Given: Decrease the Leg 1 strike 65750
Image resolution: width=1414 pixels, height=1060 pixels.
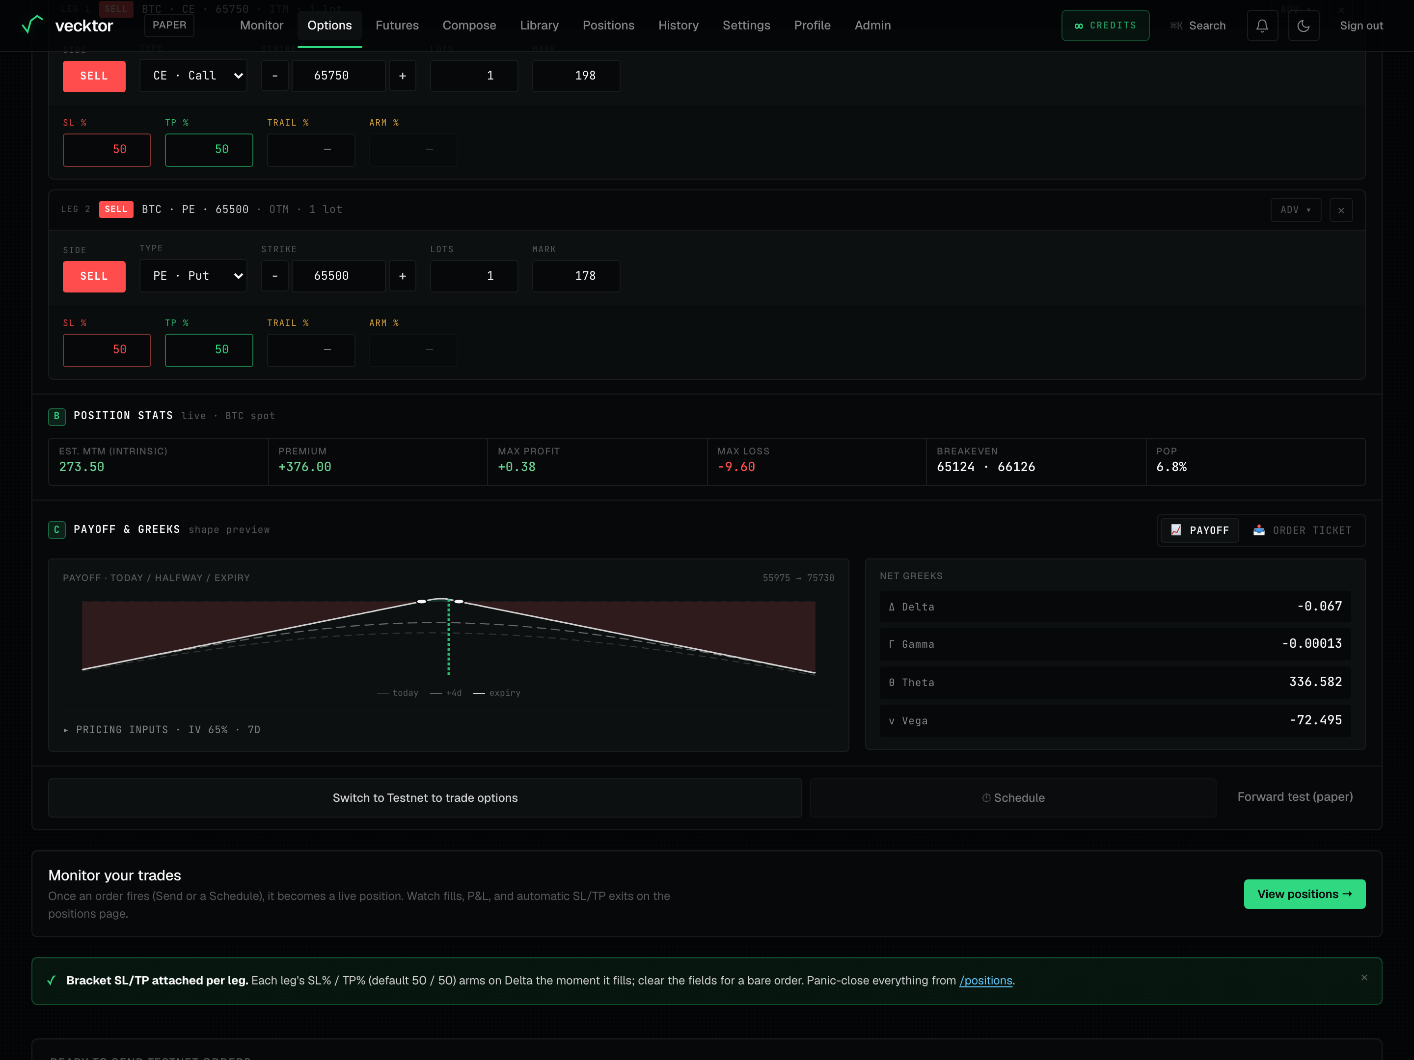Looking at the screenshot, I should click(275, 76).
